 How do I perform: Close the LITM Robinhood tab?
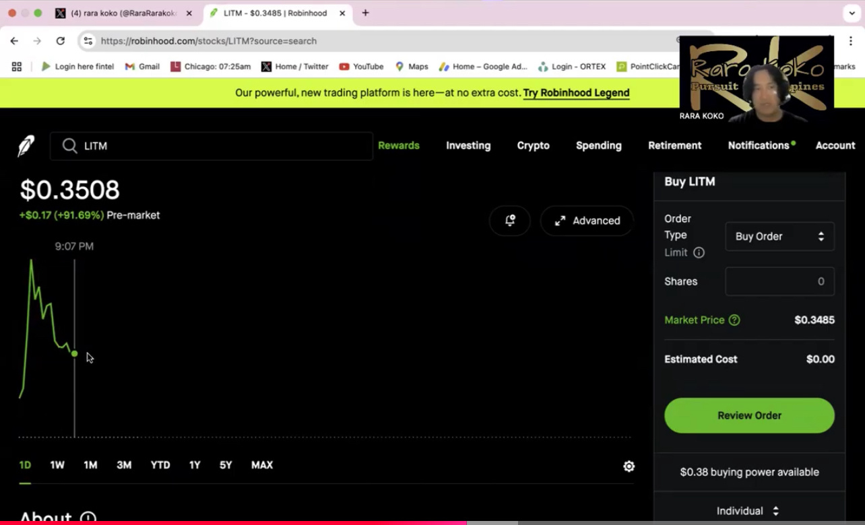[342, 13]
